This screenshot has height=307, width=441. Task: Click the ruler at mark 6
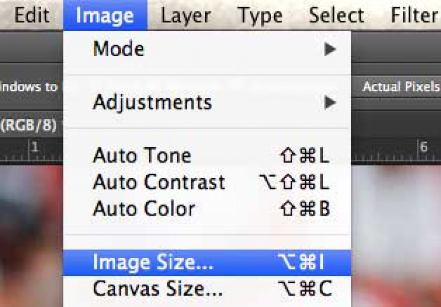(x=423, y=147)
